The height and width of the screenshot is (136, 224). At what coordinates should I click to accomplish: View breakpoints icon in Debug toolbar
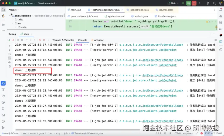click(x=40, y=40)
